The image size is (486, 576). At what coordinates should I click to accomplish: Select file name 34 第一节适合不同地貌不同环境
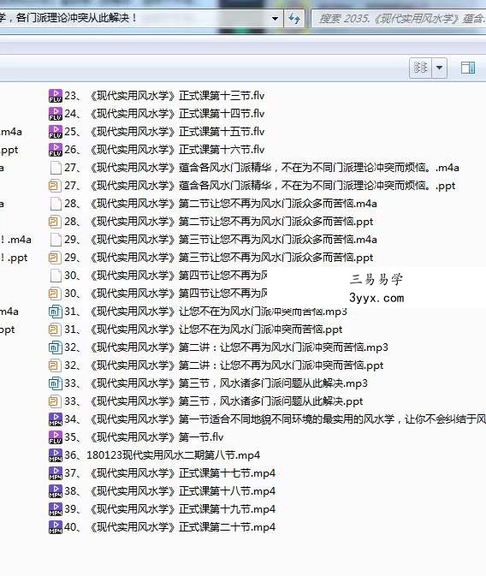275,419
